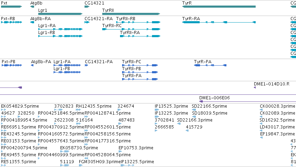Click the Lgr1-PB protein feature
This screenshot has width=296, height=167.
[67, 72]
